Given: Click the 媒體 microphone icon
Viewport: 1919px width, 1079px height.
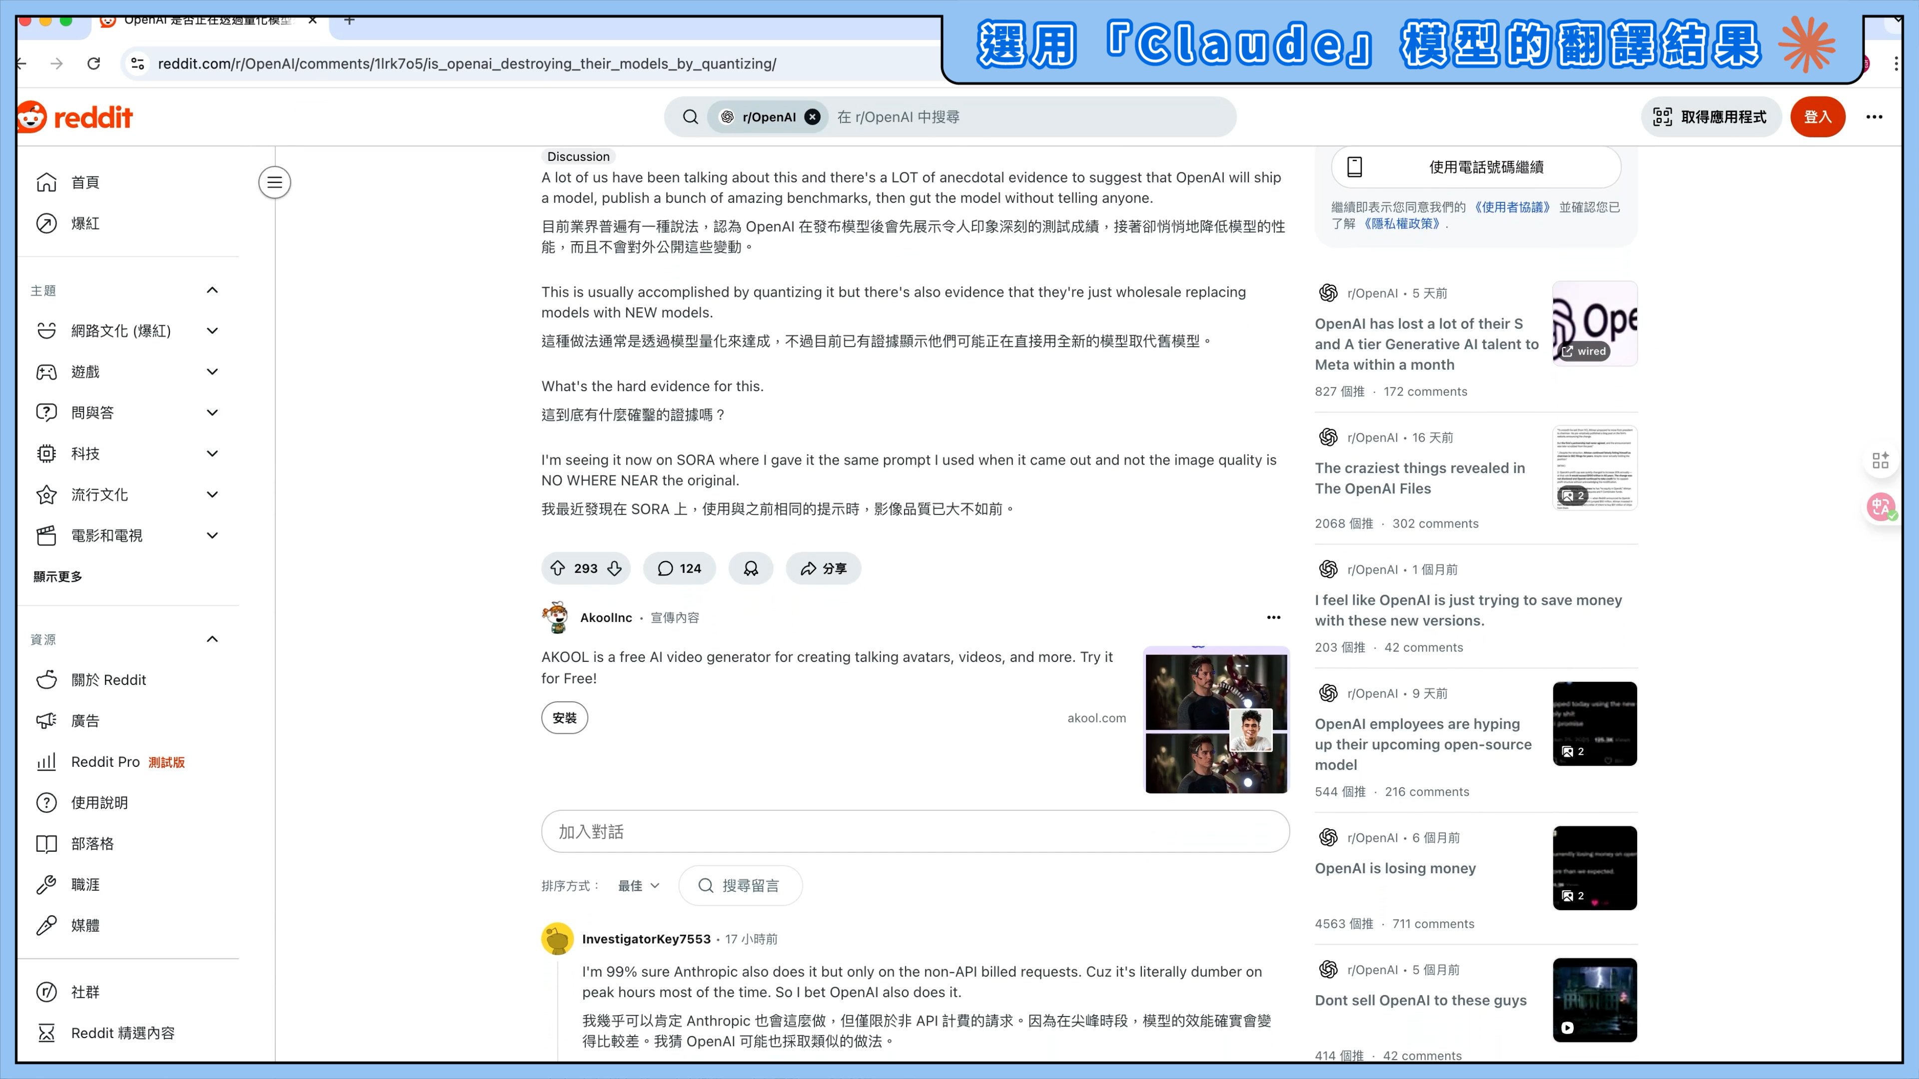Looking at the screenshot, I should (46, 926).
